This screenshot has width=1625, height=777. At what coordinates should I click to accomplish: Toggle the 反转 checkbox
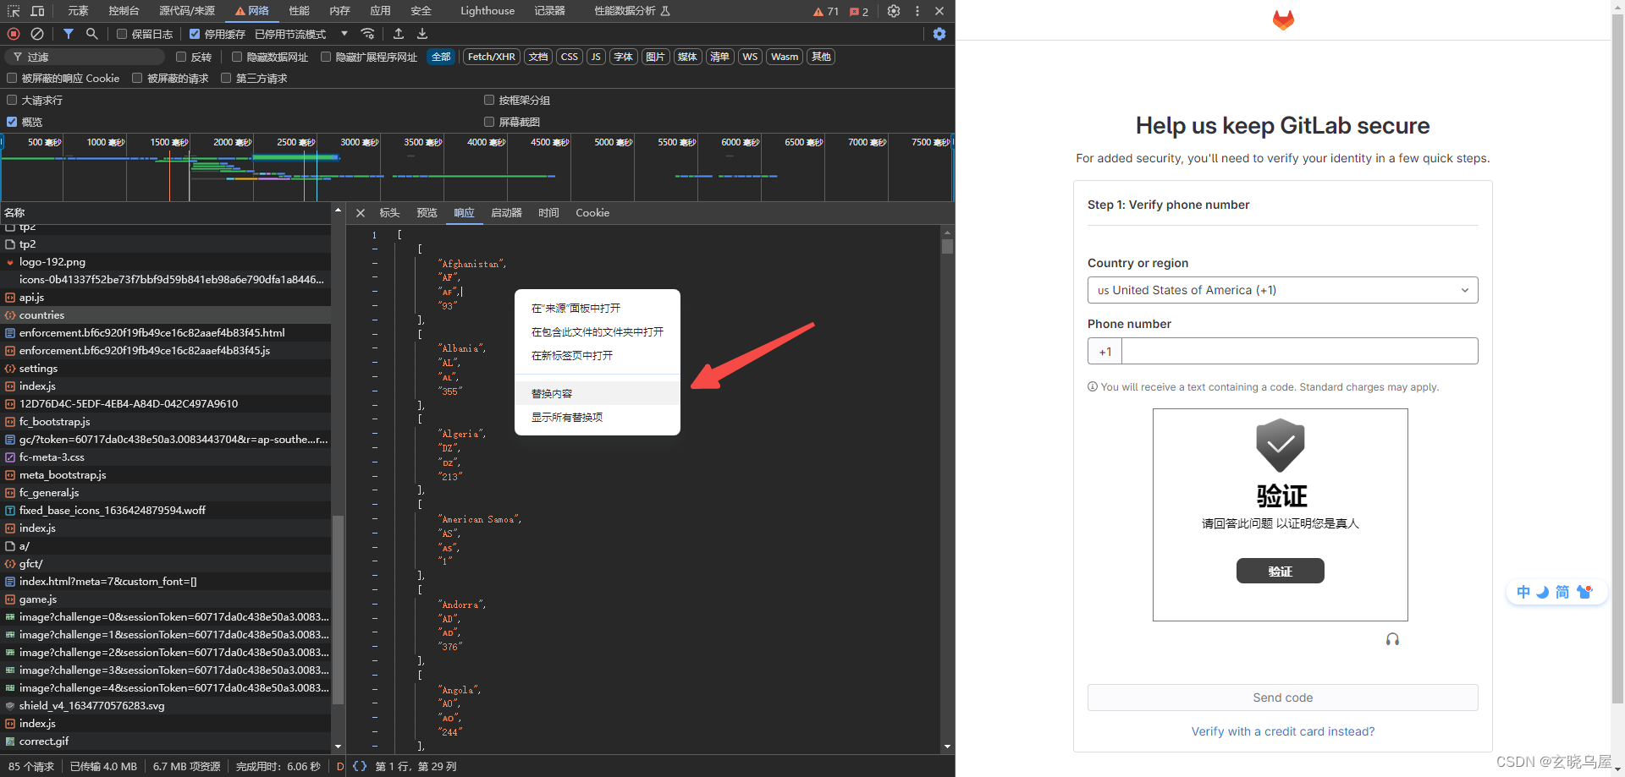[181, 57]
